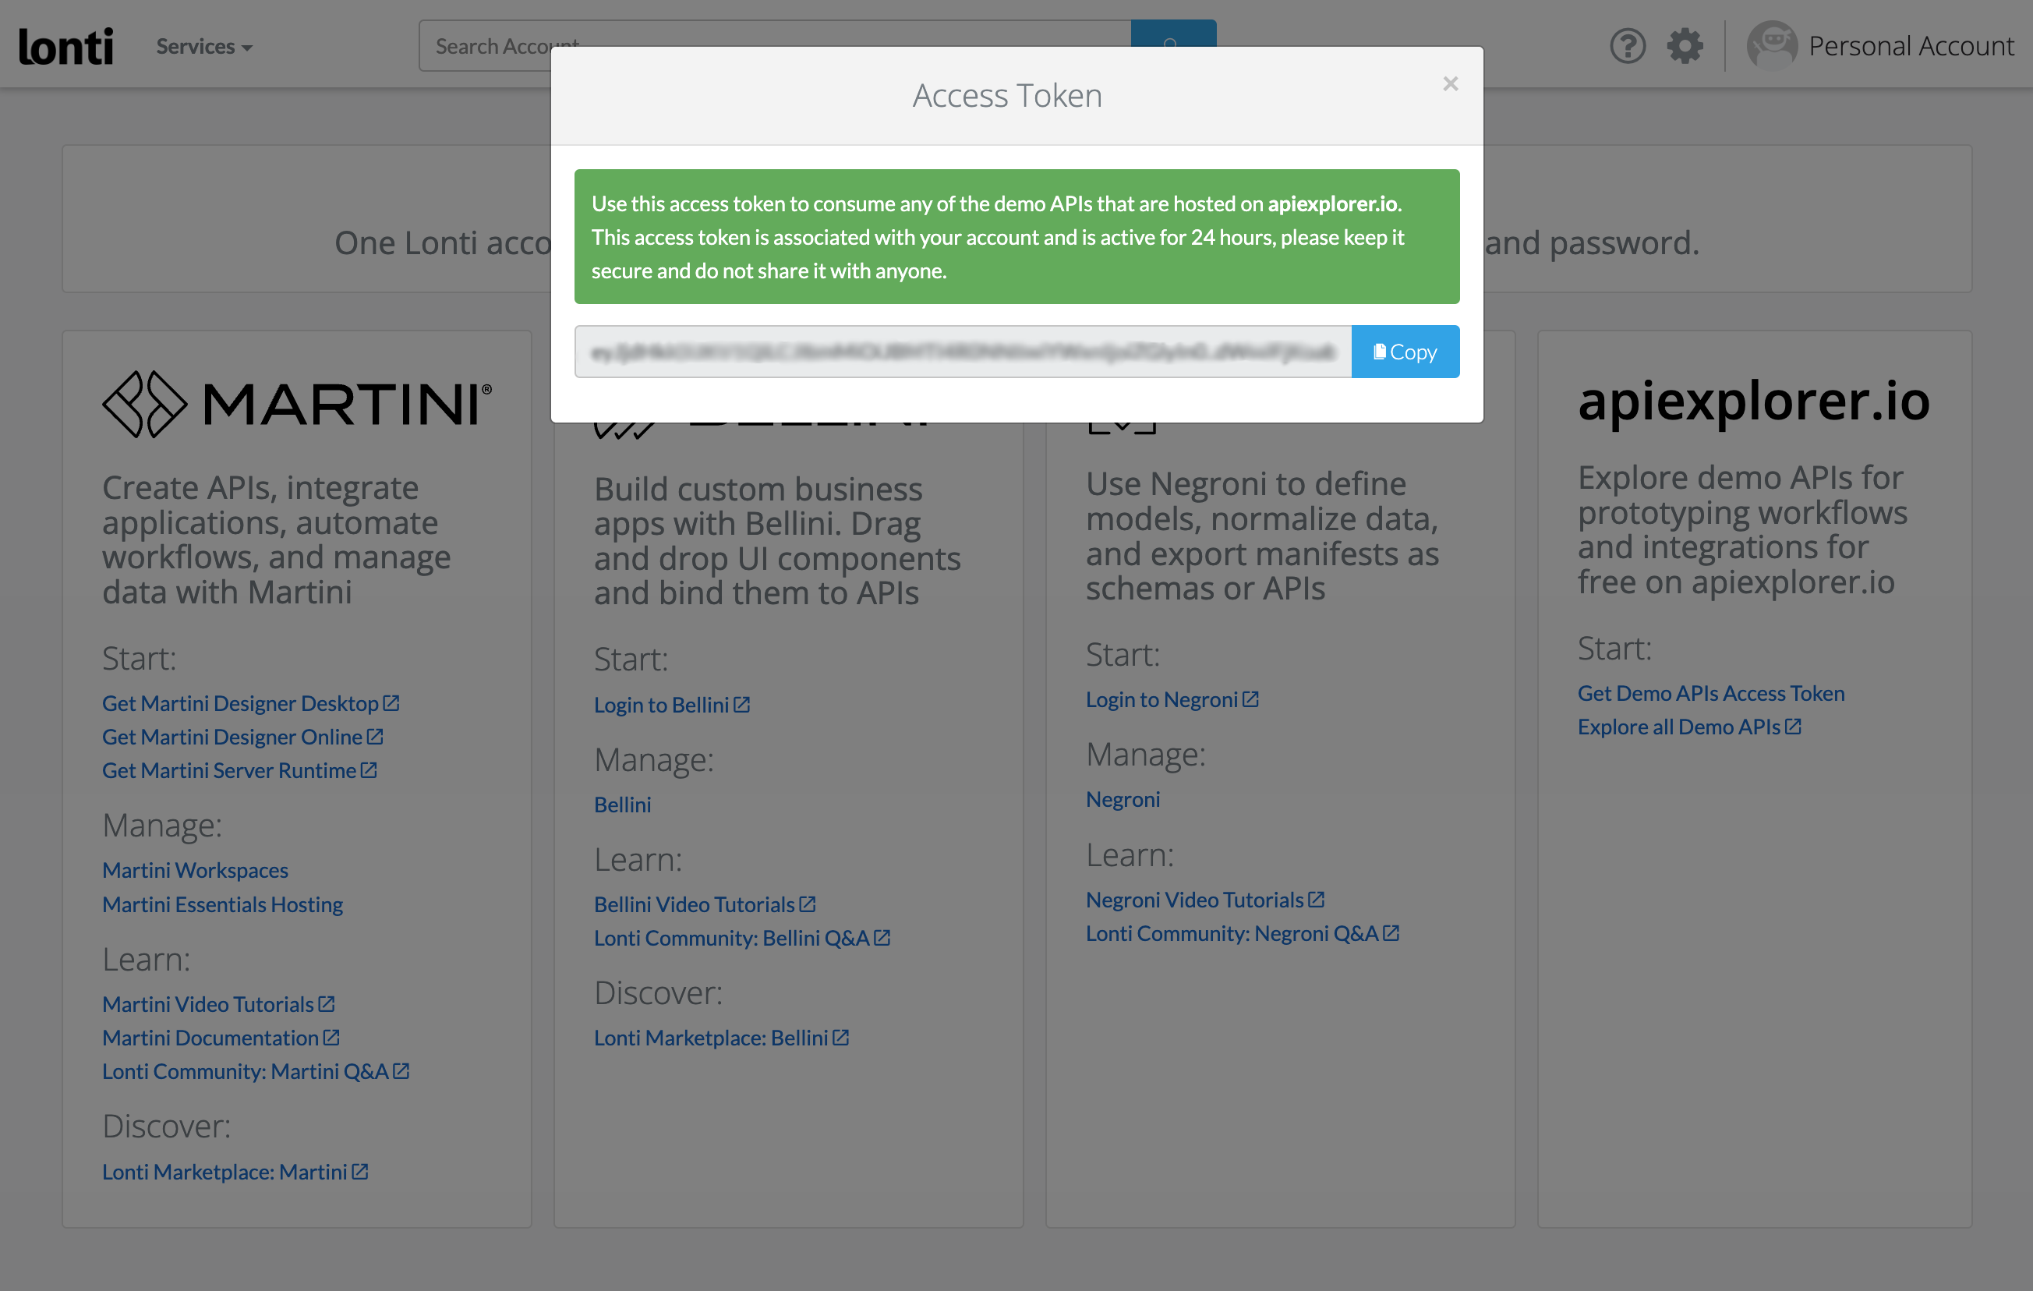Click external-link icon beside Marketplace: Bellini

[x=840, y=1037]
